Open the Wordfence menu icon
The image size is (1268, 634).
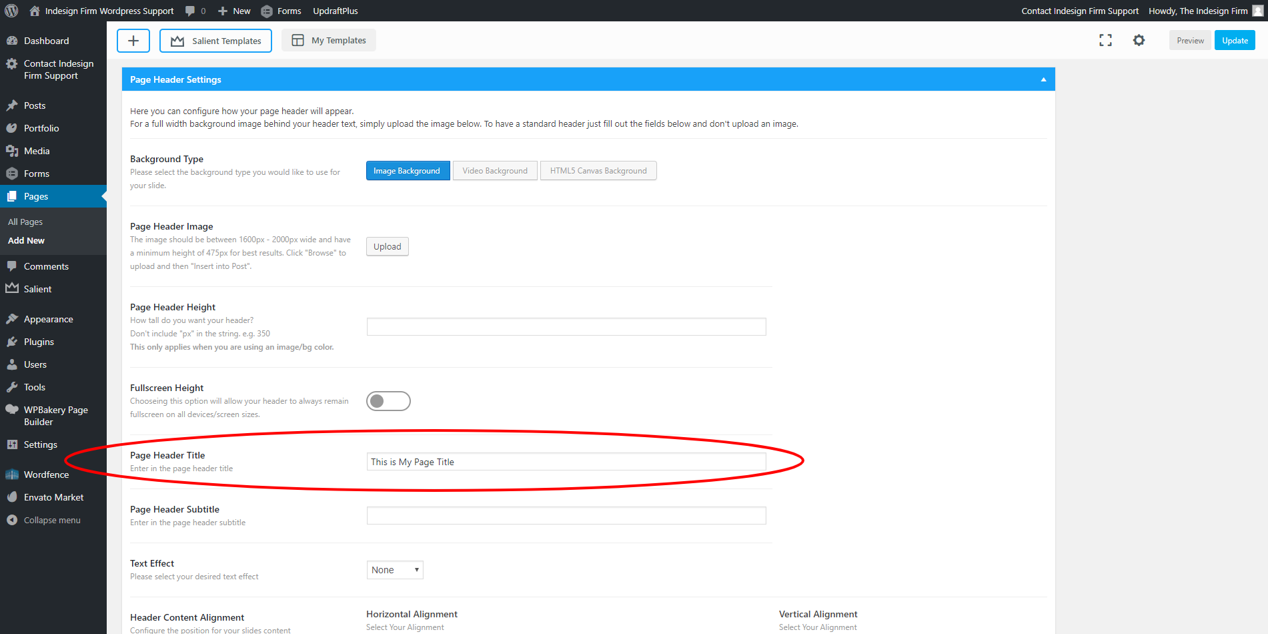tap(12, 474)
